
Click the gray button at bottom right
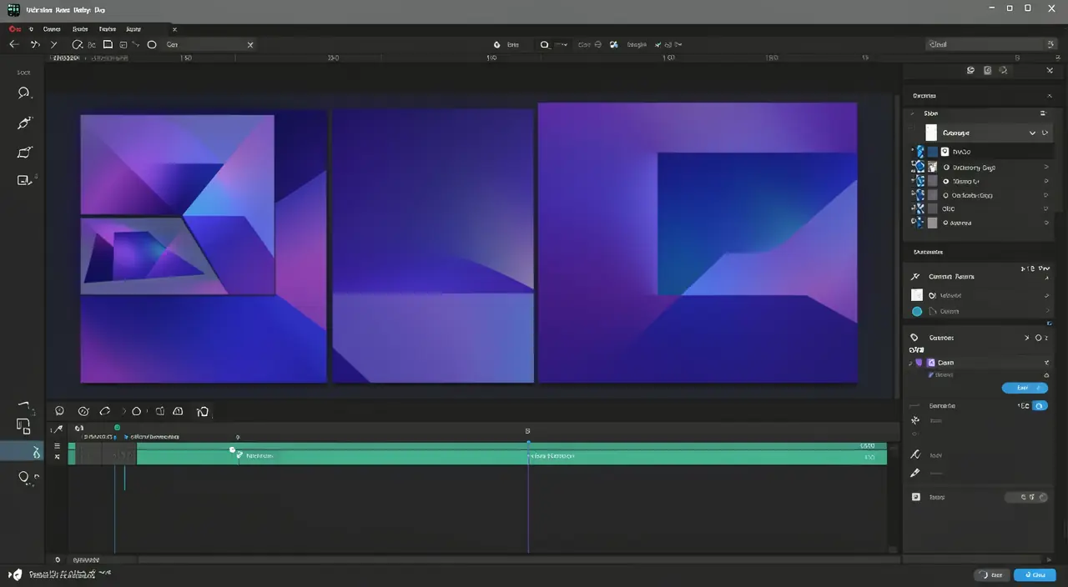pyautogui.click(x=992, y=575)
